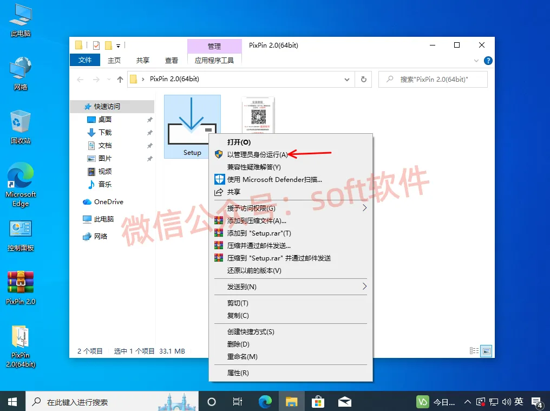The image size is (550, 411).
Task: Switch to the 查看 ribbon tab
Action: [172, 60]
